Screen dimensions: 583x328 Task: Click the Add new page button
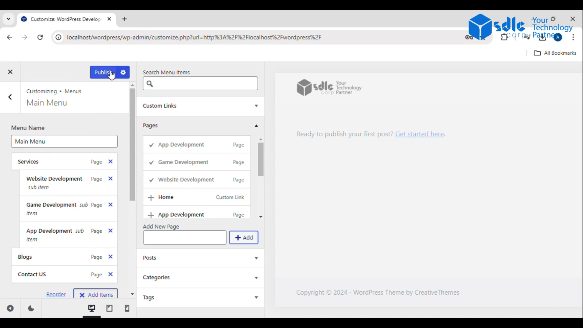tap(244, 237)
